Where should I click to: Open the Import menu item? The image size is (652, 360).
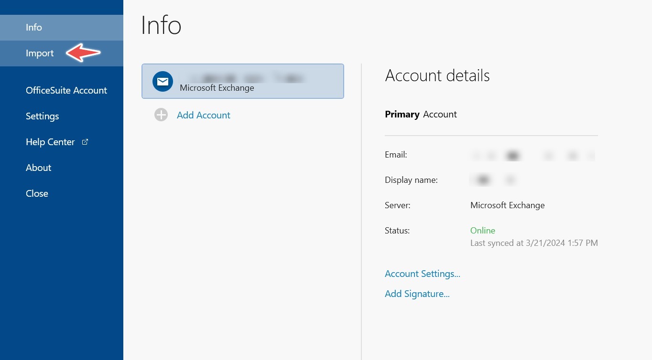(62, 53)
